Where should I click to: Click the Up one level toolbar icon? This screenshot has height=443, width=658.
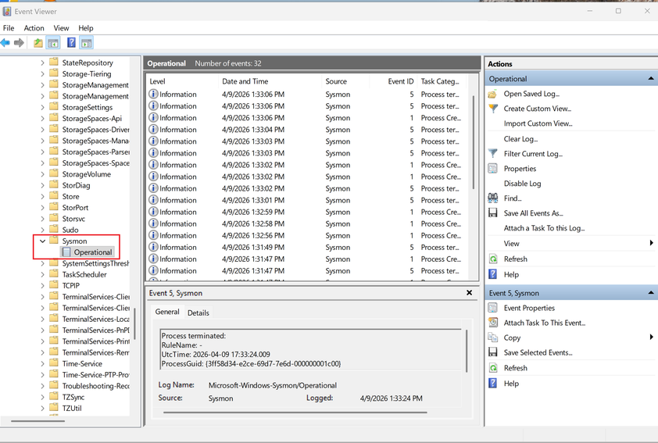(x=38, y=43)
